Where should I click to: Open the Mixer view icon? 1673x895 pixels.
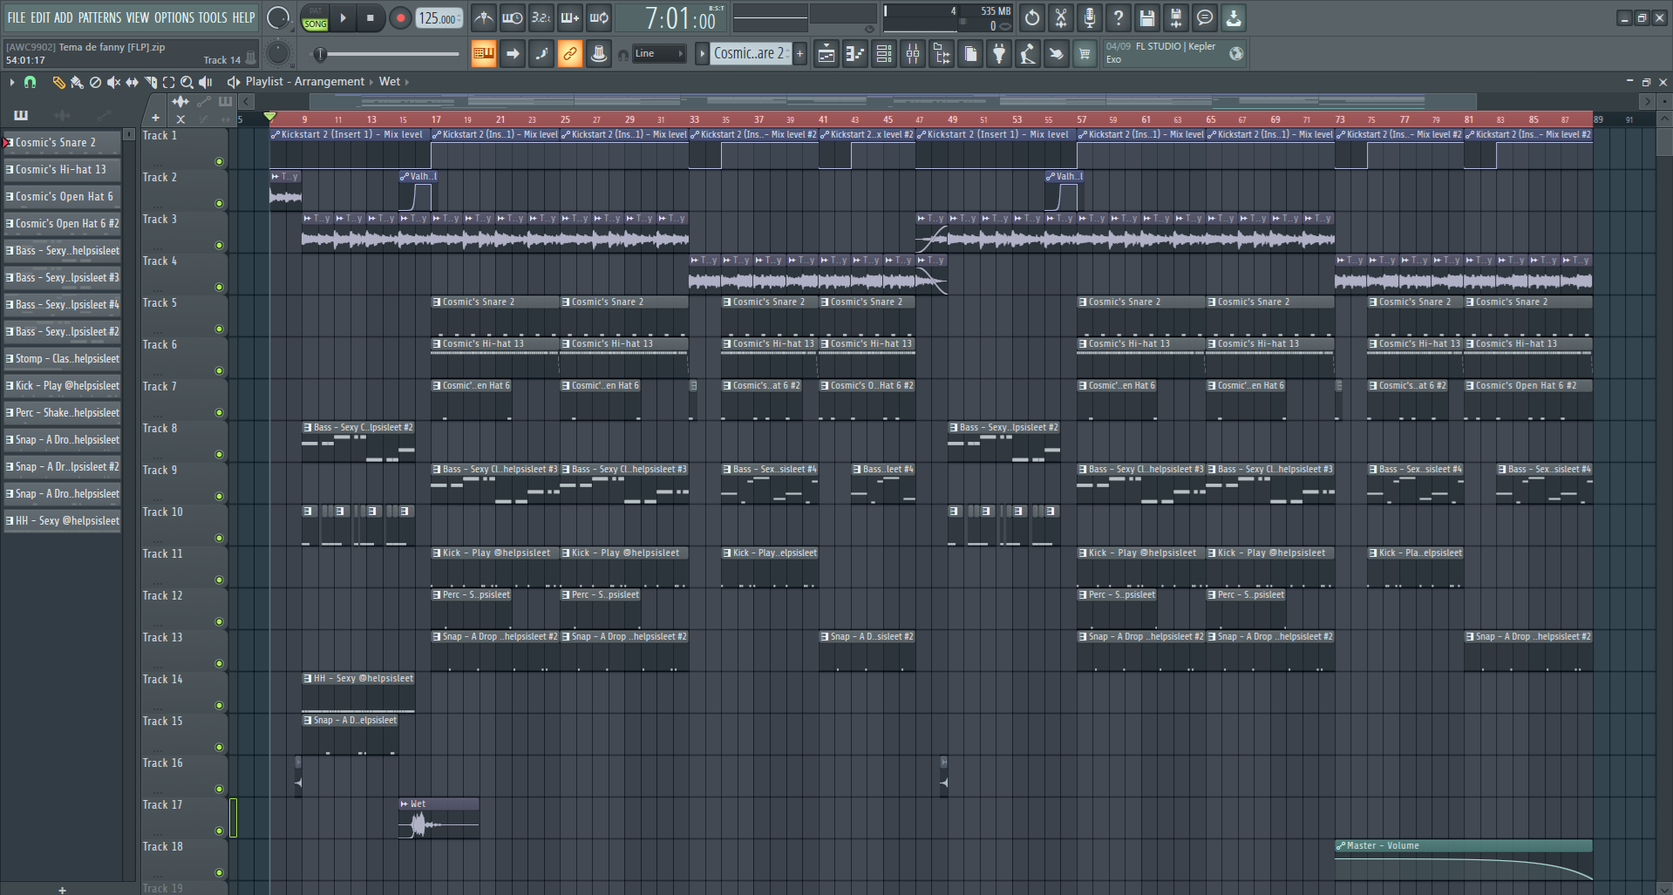pos(913,54)
